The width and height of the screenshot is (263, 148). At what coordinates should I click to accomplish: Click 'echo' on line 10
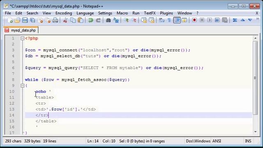41,92
